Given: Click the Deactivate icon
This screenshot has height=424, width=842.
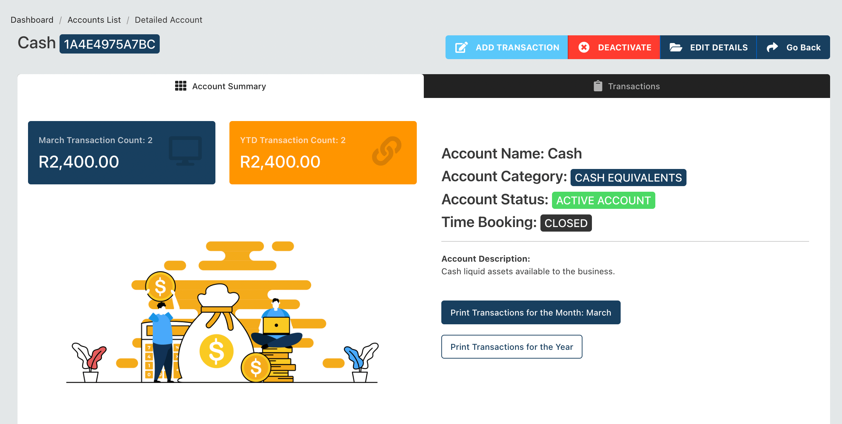Looking at the screenshot, I should pyautogui.click(x=585, y=47).
